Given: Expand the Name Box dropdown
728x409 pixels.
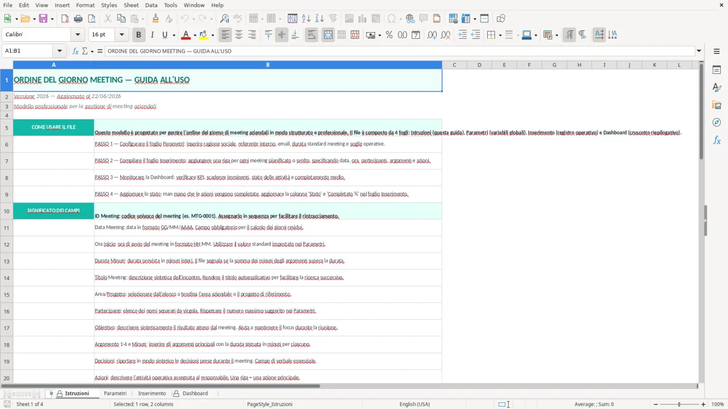Looking at the screenshot, I should pos(59,51).
